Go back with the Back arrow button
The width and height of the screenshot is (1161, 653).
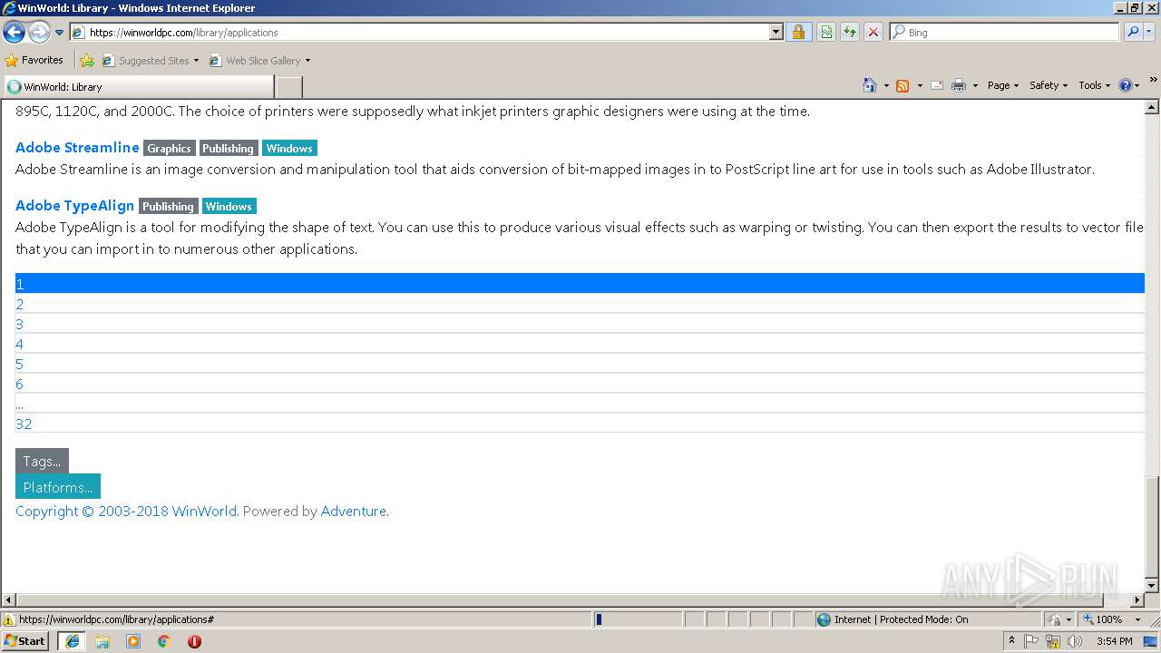tap(14, 33)
